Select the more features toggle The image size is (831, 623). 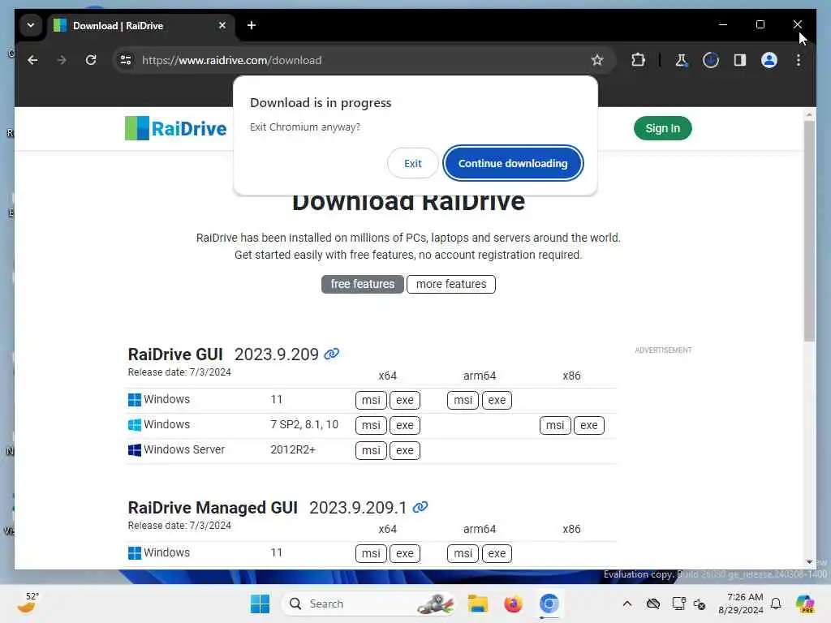pos(451,284)
